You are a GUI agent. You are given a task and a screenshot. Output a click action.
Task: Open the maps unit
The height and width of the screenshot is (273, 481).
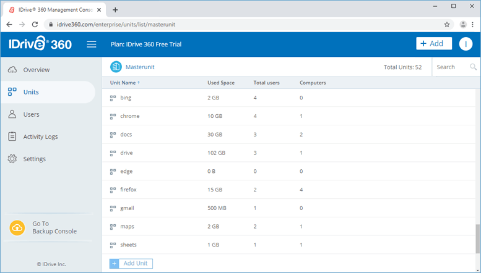click(127, 227)
